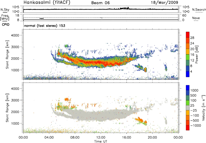
Task: Click the power colorbar segment between 24 and 28 dB
Action: 188,41
